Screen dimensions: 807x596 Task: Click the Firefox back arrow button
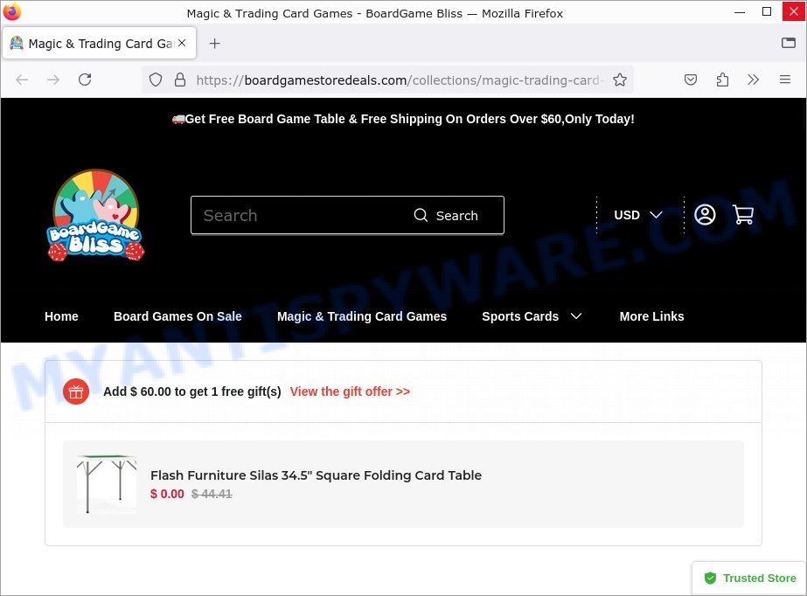pos(22,80)
